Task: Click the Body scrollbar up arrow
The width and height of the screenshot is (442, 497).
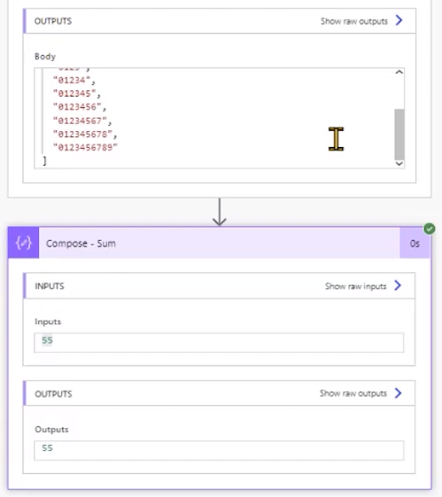Action: (x=399, y=73)
